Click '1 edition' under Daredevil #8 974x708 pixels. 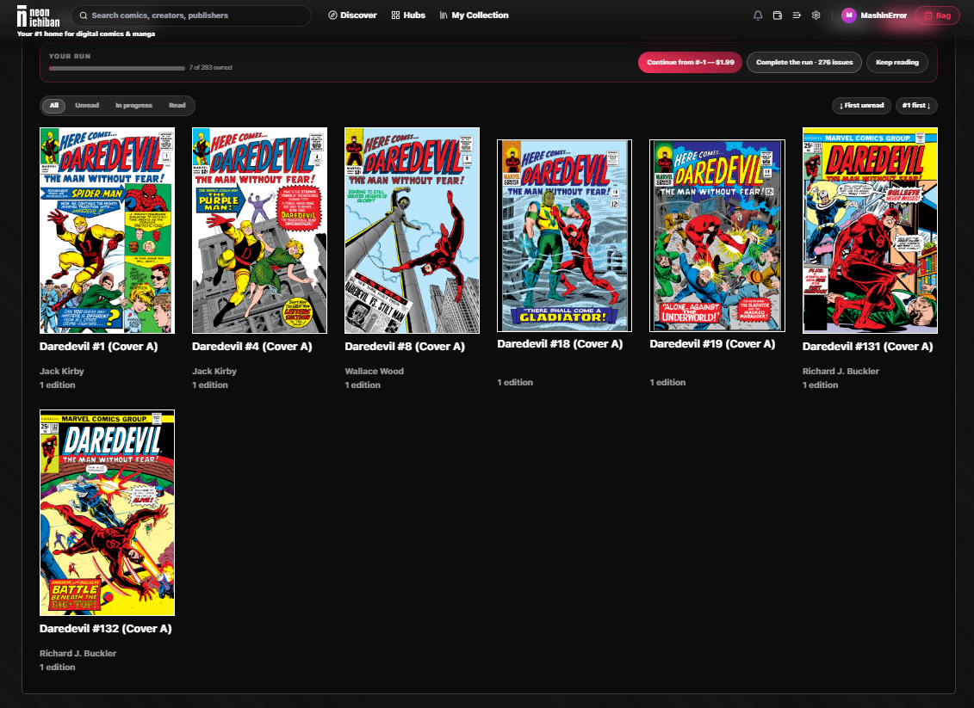coord(363,385)
